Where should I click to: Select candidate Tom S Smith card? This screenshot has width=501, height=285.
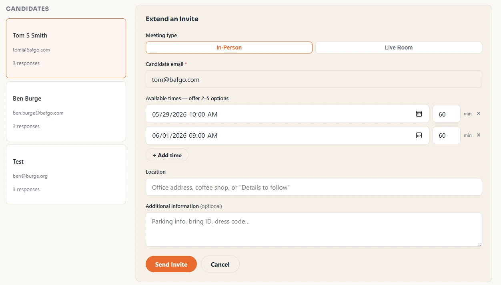coord(66,48)
